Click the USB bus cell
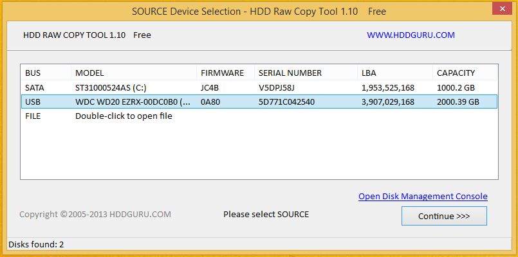This screenshot has height=257, width=518. tap(33, 102)
